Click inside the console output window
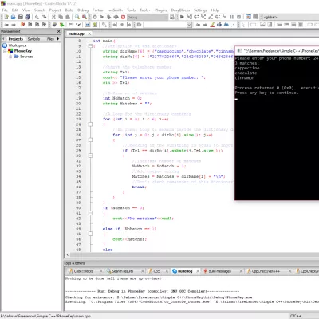The height and width of the screenshot is (319, 319). click(277, 146)
